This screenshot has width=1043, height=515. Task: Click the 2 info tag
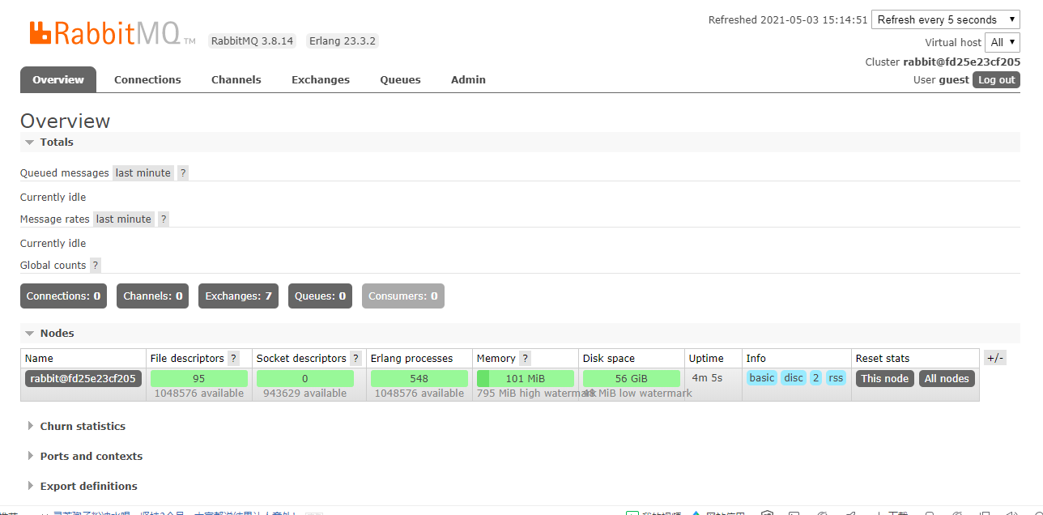815,378
